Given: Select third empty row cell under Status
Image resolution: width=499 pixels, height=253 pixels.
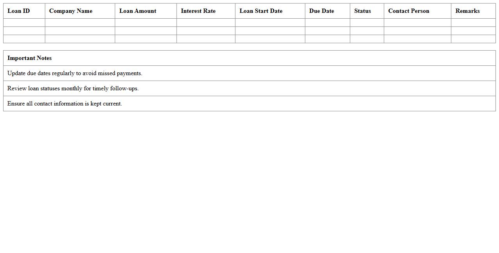Looking at the screenshot, I should click(x=367, y=39).
